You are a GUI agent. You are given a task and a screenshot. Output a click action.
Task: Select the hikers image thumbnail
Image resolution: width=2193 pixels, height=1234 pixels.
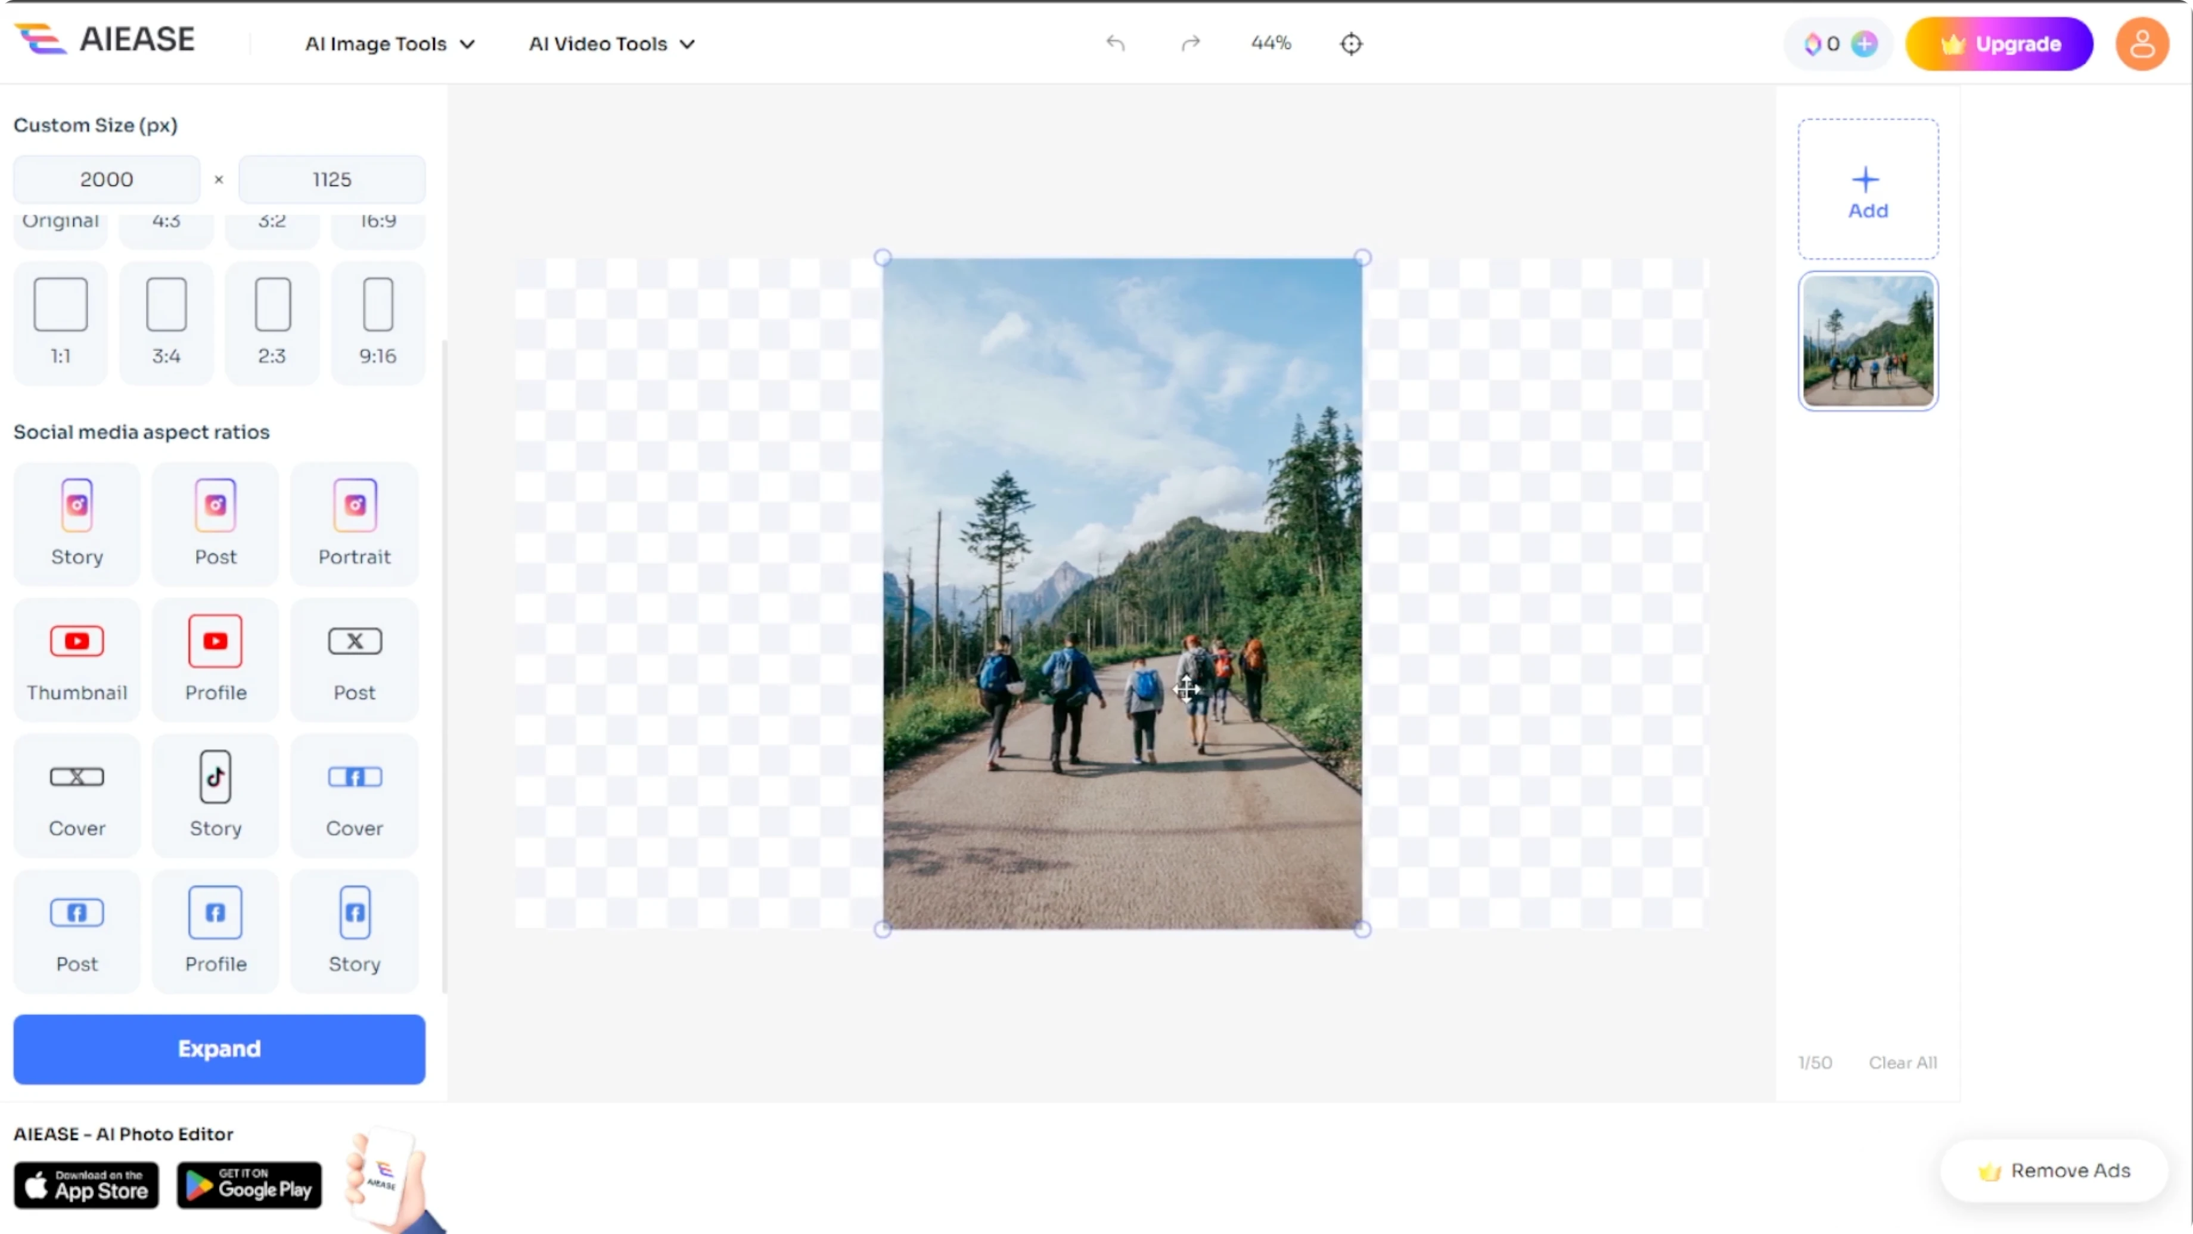[1868, 340]
